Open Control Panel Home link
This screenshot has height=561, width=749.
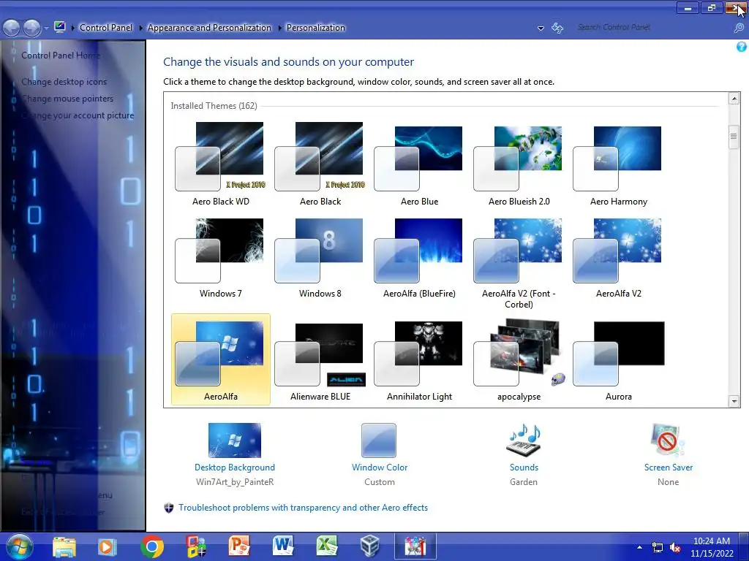pyautogui.click(x=61, y=56)
